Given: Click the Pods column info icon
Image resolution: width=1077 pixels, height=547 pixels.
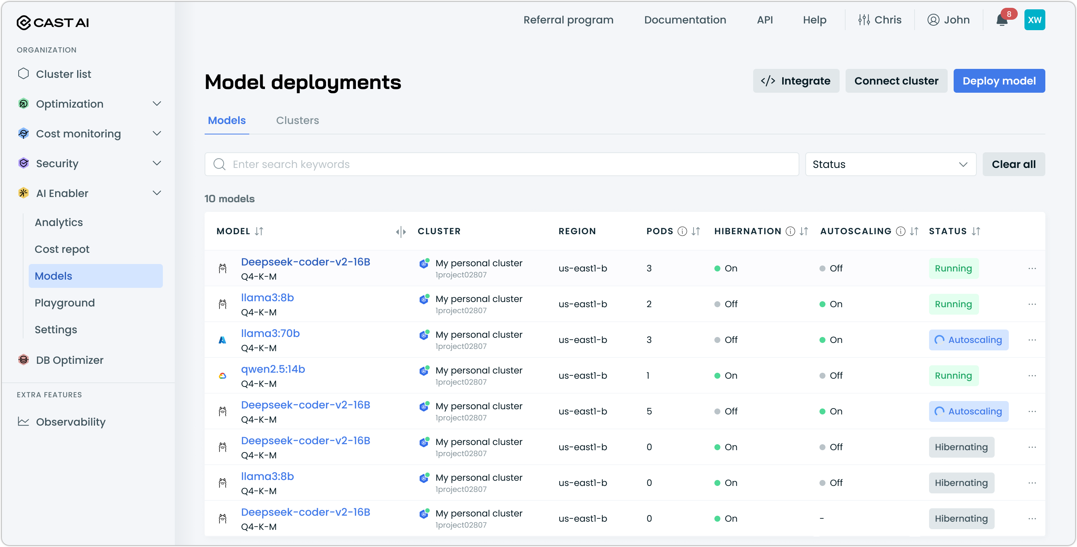Looking at the screenshot, I should click(x=682, y=231).
